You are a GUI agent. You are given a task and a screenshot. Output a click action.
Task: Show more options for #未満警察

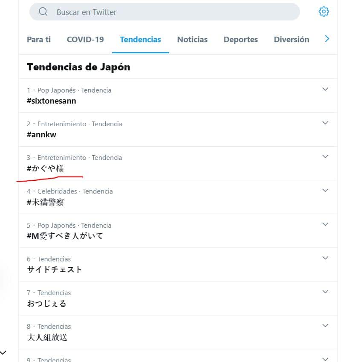click(326, 191)
